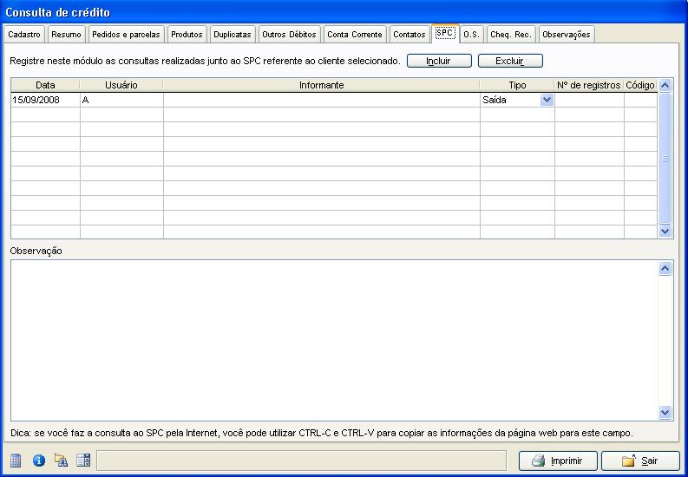Open the Duplicatas tab
Viewport: 688px width, 477px height.
point(233,34)
